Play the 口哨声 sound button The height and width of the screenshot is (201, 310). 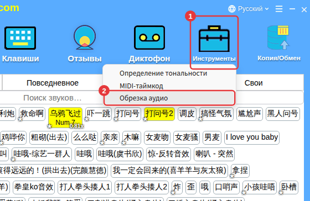point(226,187)
